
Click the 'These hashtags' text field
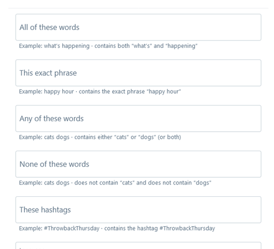[138, 210]
